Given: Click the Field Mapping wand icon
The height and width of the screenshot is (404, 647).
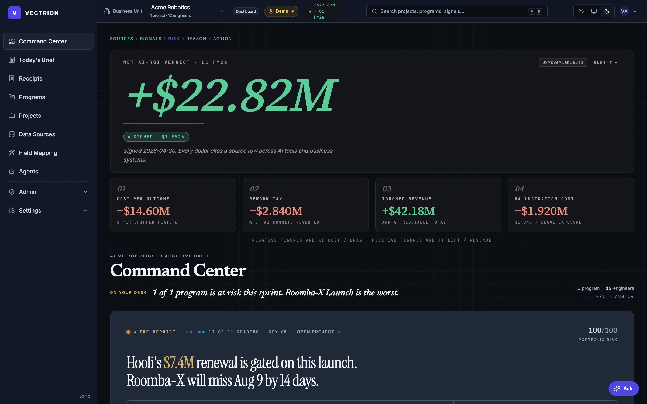Looking at the screenshot, I should point(12,153).
